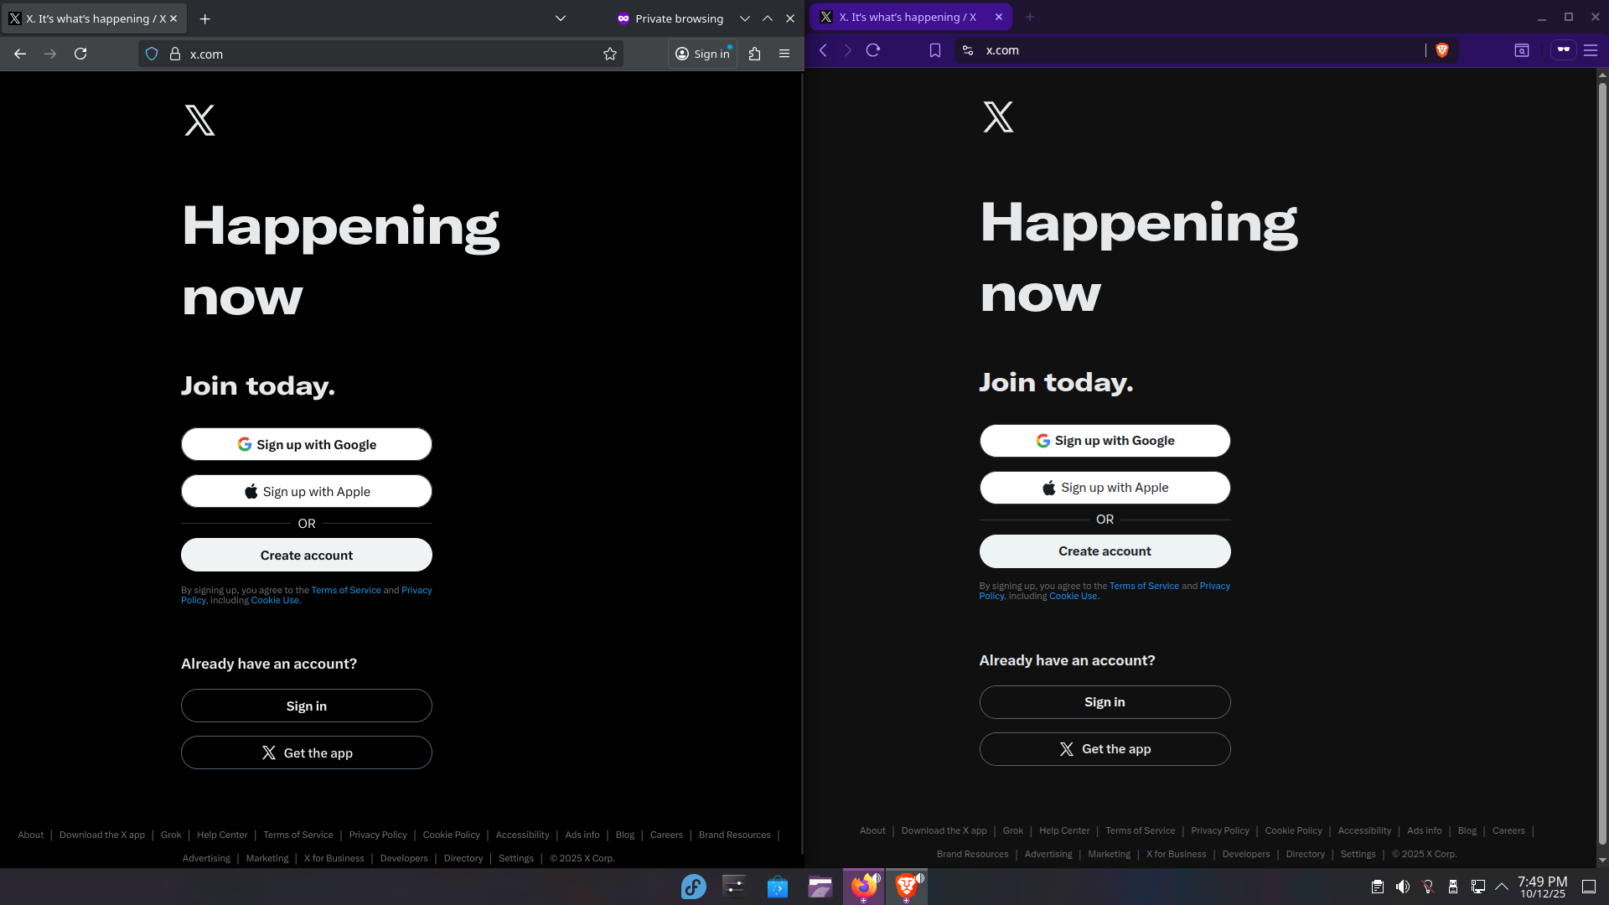1609x905 pixels.
Task: Click the Brave Shields lion icon
Action: click(1442, 50)
